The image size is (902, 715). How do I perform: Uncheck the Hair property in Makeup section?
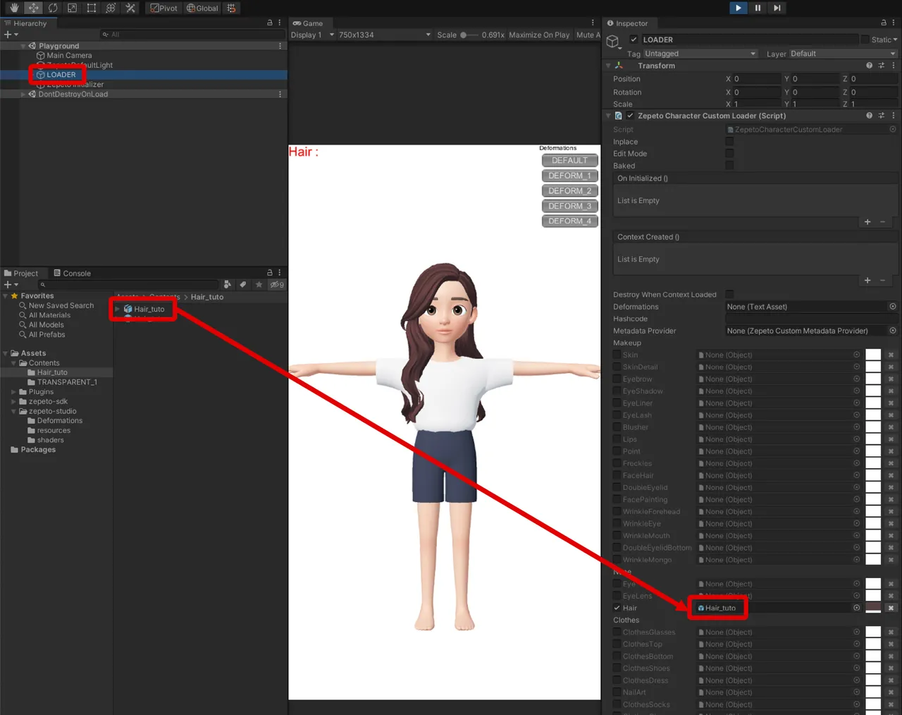(616, 608)
